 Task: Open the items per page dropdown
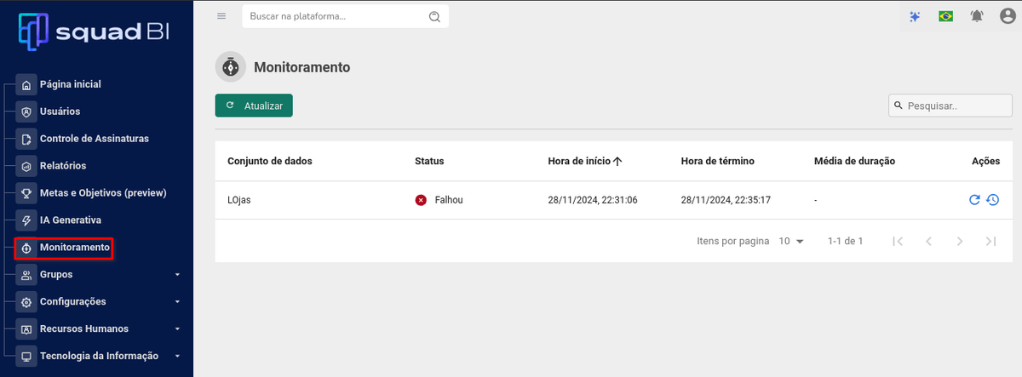click(791, 242)
